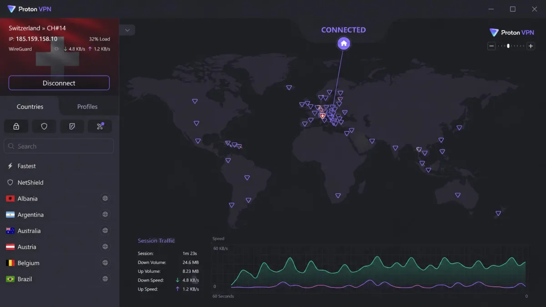Click the globe icon next to Brazil
The image size is (546, 307).
pos(105,279)
